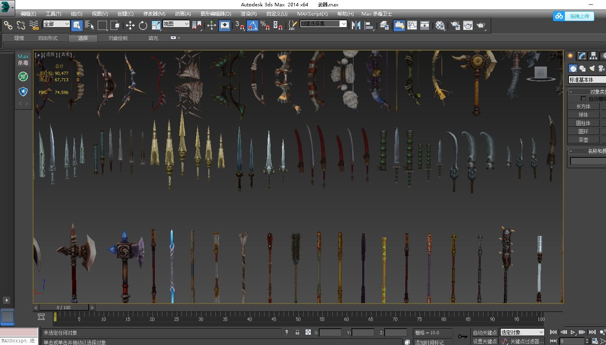This screenshot has width=606, height=345.
Task: Select the Link tool chain icon
Action: pyautogui.click(x=8, y=25)
